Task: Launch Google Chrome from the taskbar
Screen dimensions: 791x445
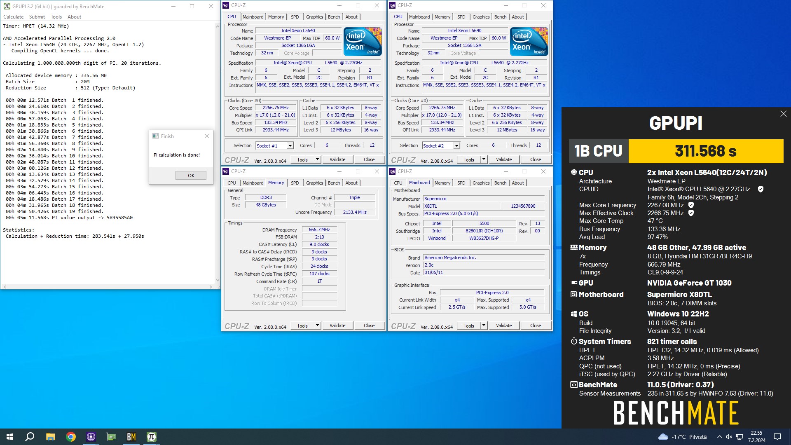Action: [x=71, y=437]
